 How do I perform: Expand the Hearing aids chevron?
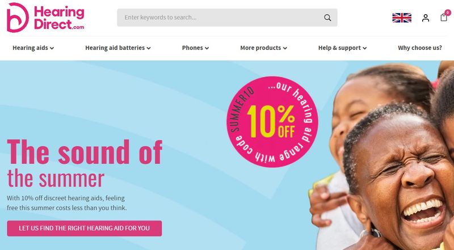[x=52, y=48]
